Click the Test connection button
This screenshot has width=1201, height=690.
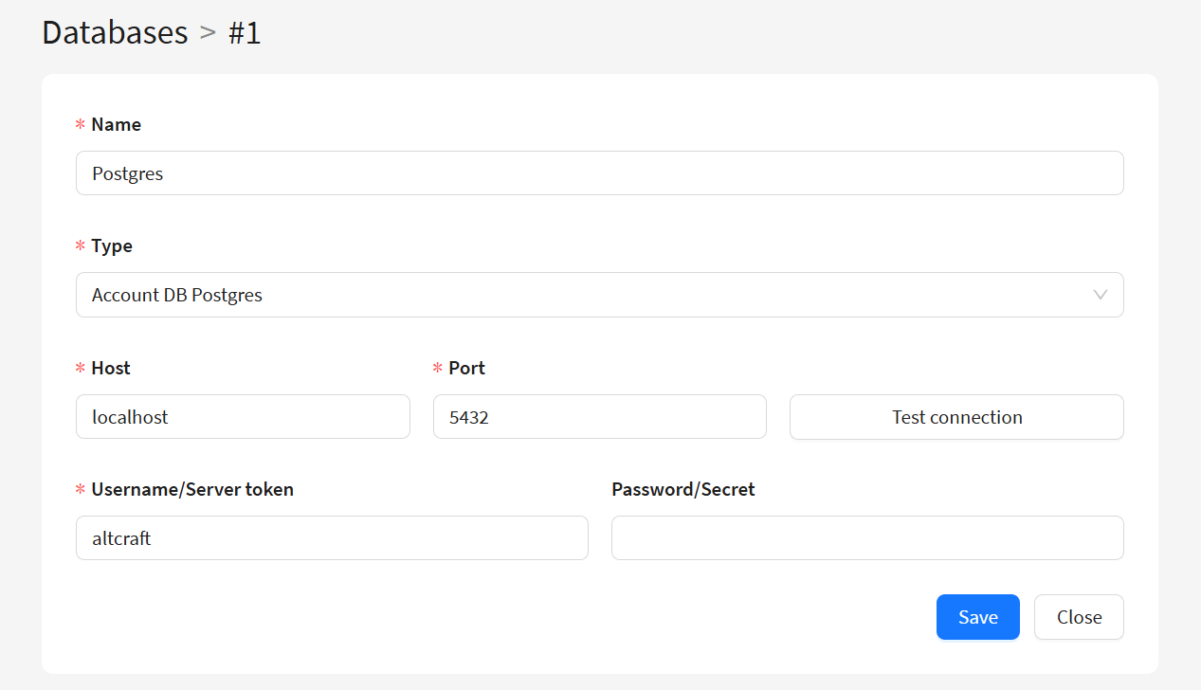point(956,417)
